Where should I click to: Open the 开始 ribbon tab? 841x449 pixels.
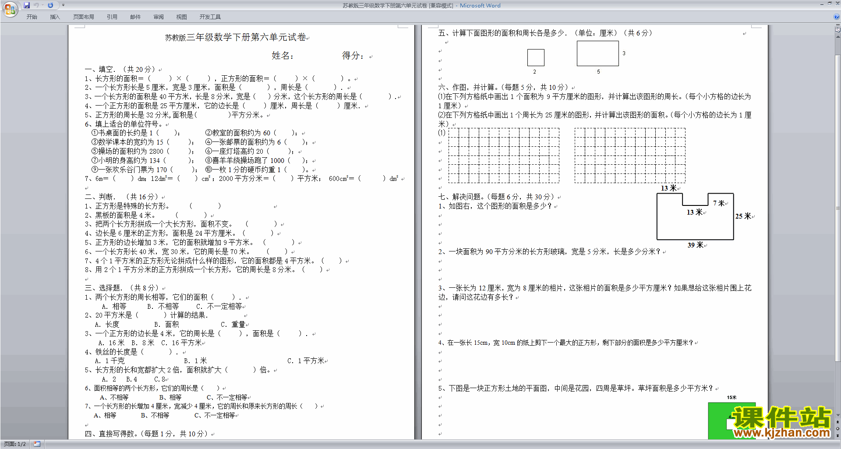click(x=32, y=17)
